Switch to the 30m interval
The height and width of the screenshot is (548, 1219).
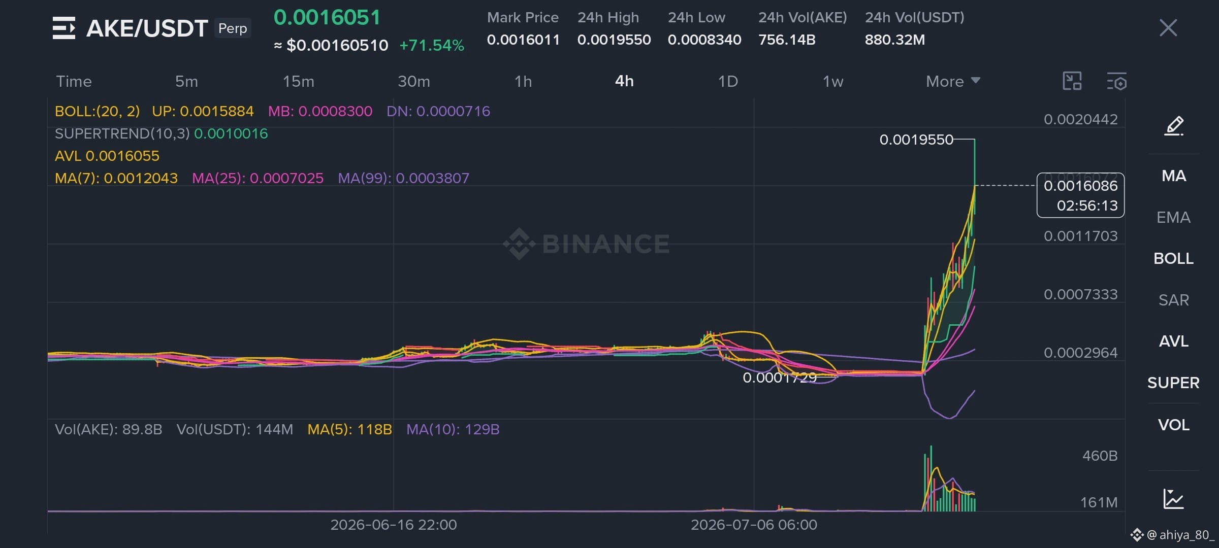pyautogui.click(x=413, y=81)
